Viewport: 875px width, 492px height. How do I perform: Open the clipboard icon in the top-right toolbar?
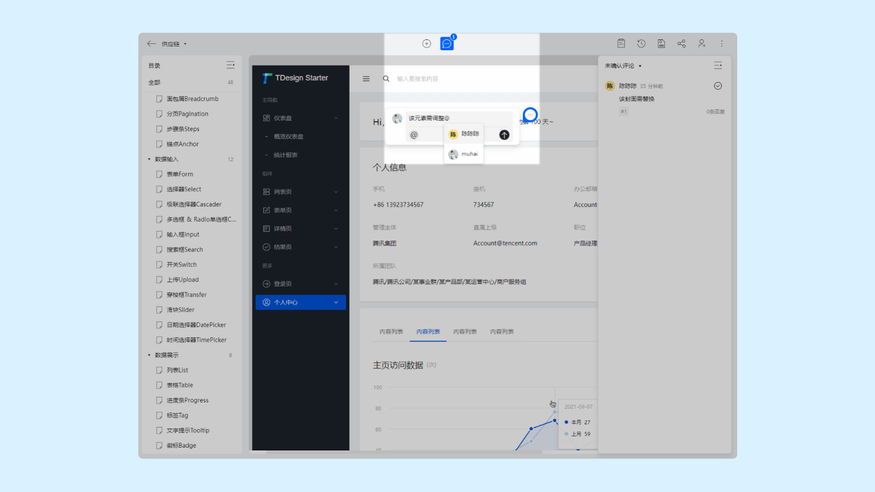621,43
